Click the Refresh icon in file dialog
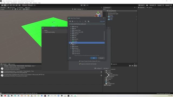Viewport: 173px width, 97px height. [85, 21]
